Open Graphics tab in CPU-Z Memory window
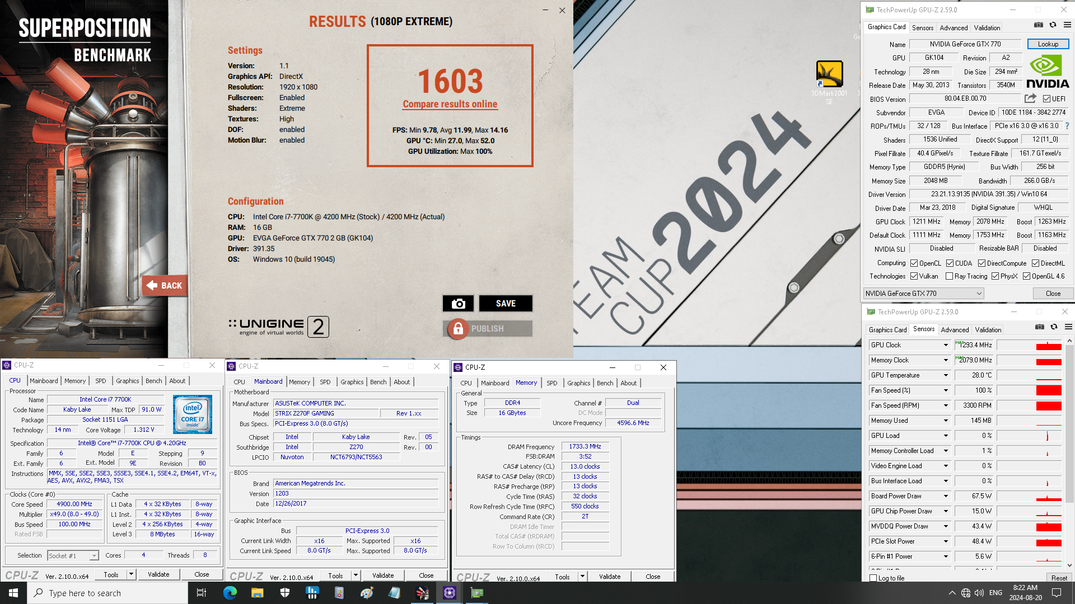 (578, 383)
